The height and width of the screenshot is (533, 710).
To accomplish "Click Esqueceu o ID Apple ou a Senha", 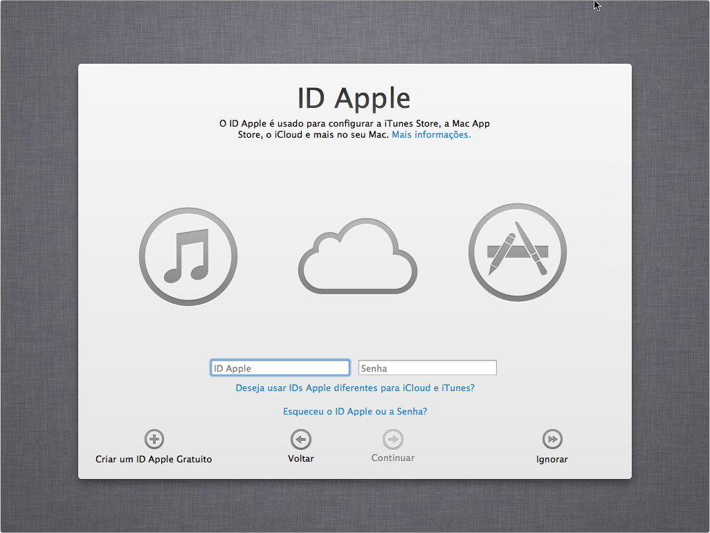I will pyautogui.click(x=355, y=411).
